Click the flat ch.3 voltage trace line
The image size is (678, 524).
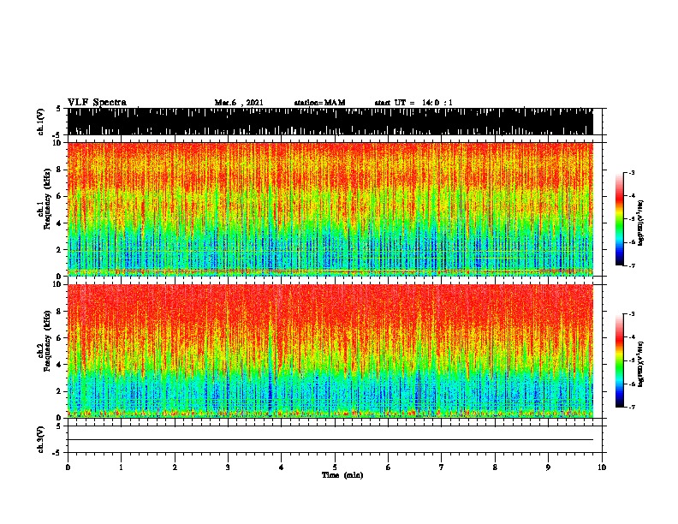(x=330, y=440)
